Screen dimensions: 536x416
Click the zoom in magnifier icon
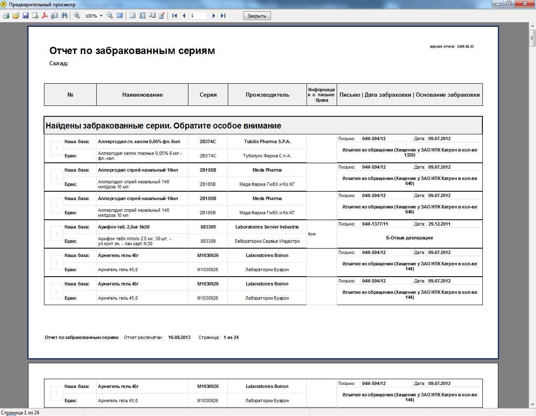click(77, 15)
